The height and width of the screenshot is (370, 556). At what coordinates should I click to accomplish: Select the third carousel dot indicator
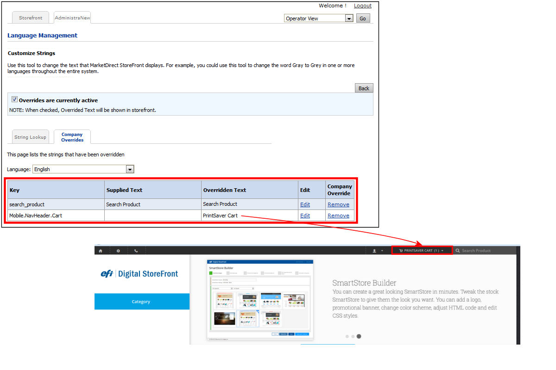point(359,336)
